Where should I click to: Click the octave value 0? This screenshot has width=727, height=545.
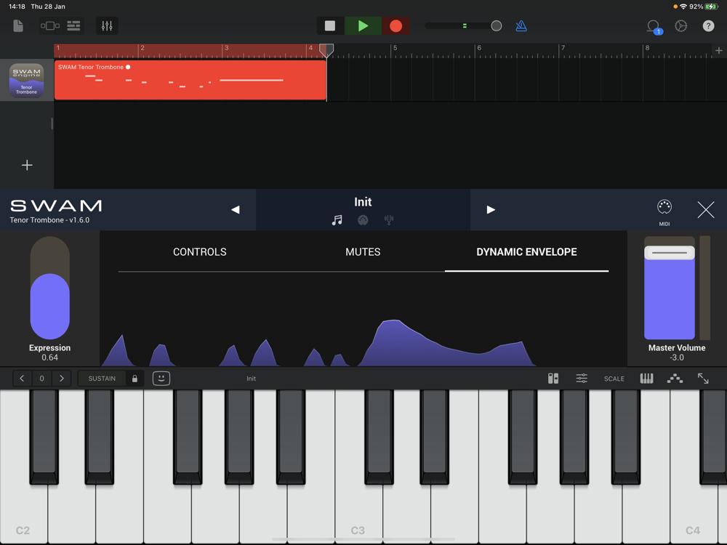(41, 379)
